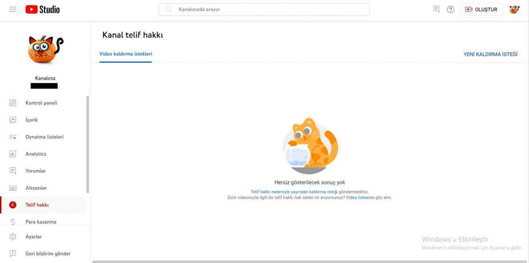Click the Analytics chart icon
This screenshot has height=263, width=529.
coord(13,154)
